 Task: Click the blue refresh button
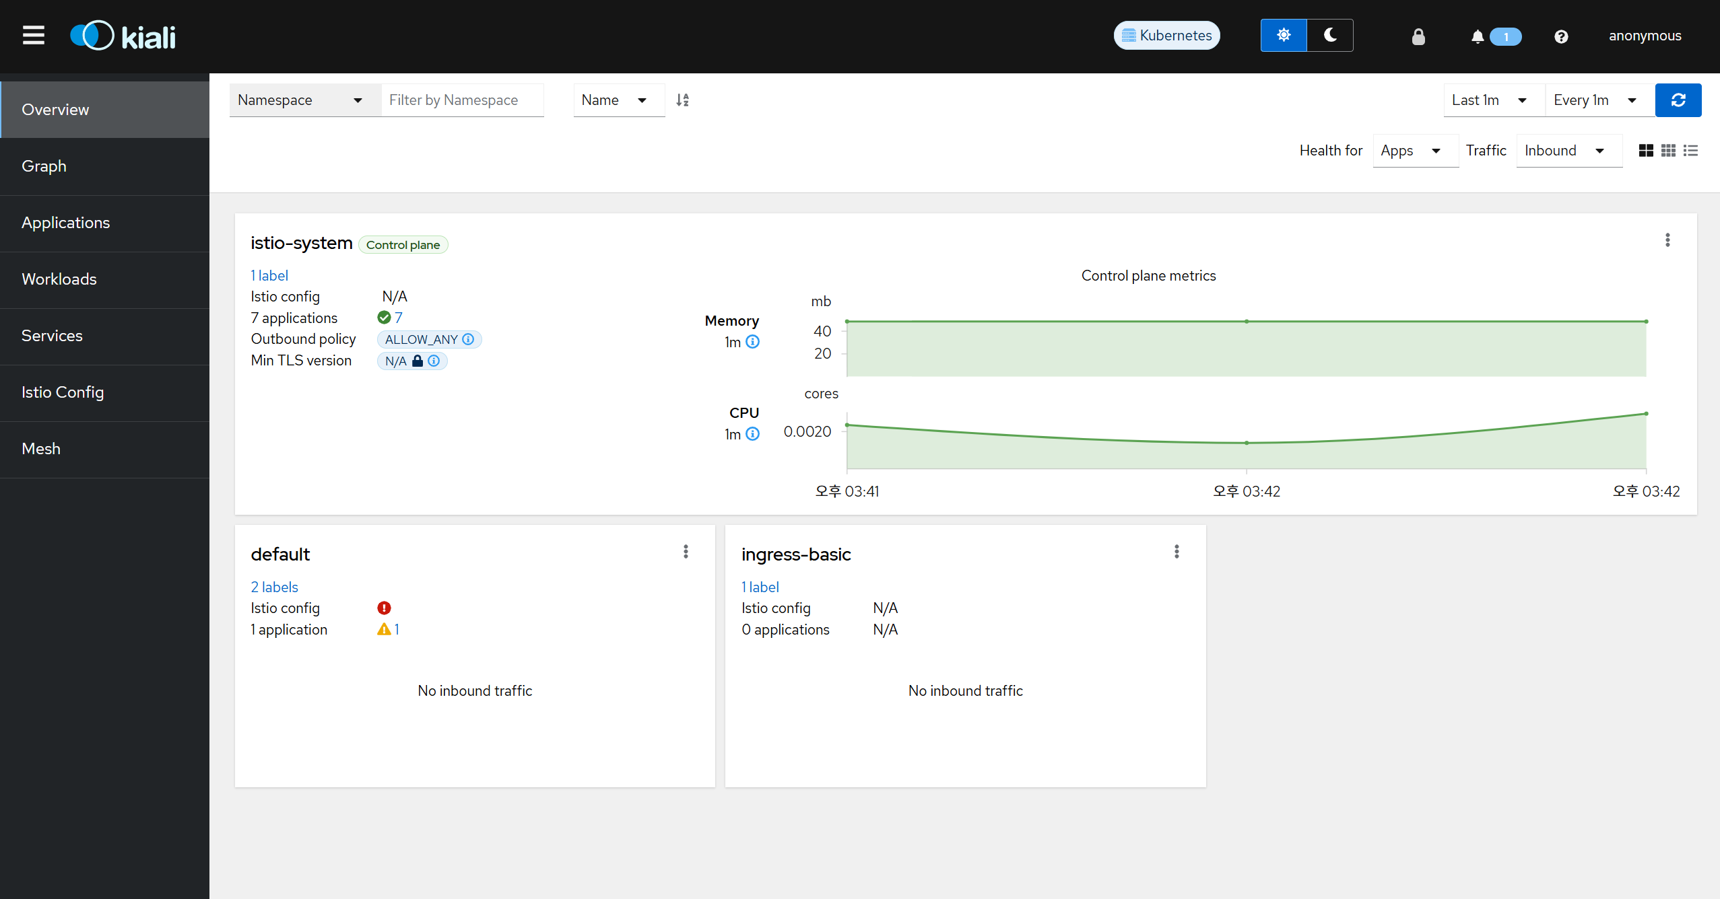1678,100
